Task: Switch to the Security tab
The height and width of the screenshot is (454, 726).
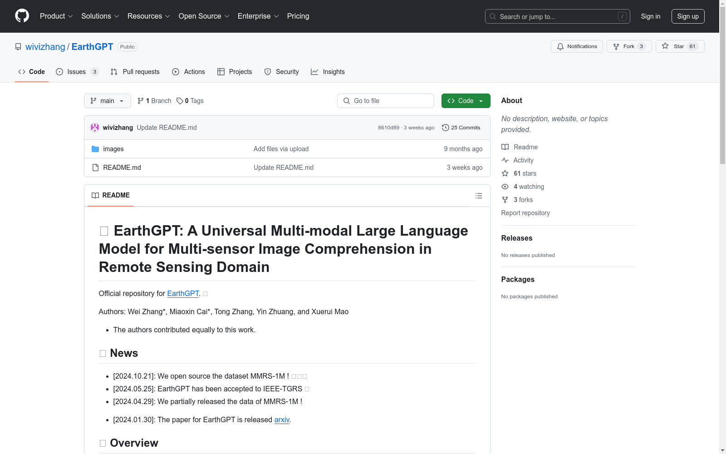Action: click(282, 72)
